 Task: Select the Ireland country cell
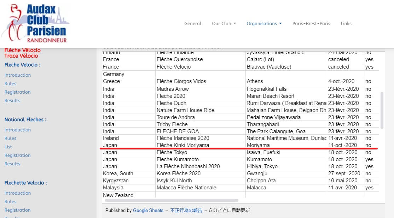point(129,138)
